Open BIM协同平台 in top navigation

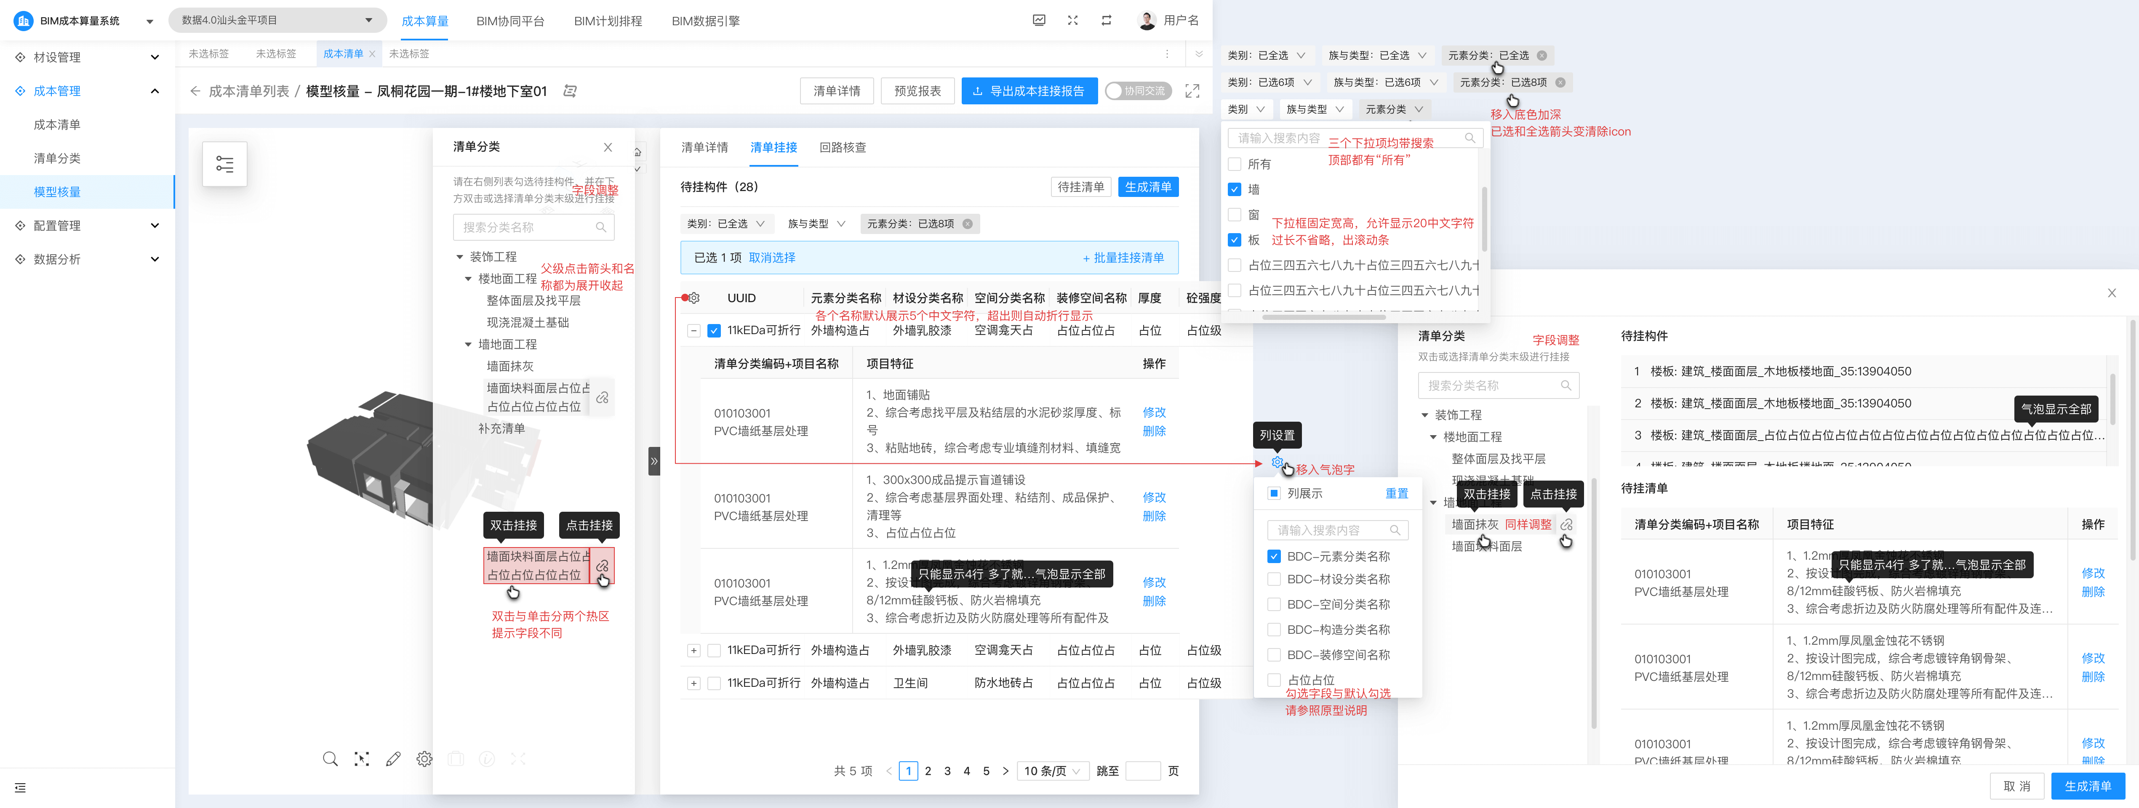tap(510, 21)
